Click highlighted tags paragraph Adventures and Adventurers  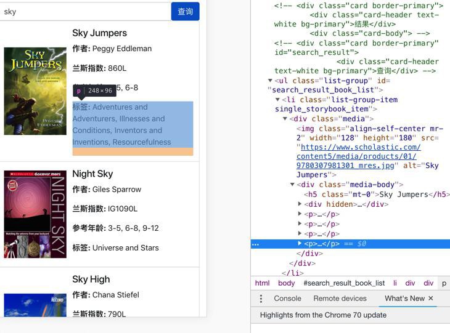pyautogui.click(x=133, y=125)
